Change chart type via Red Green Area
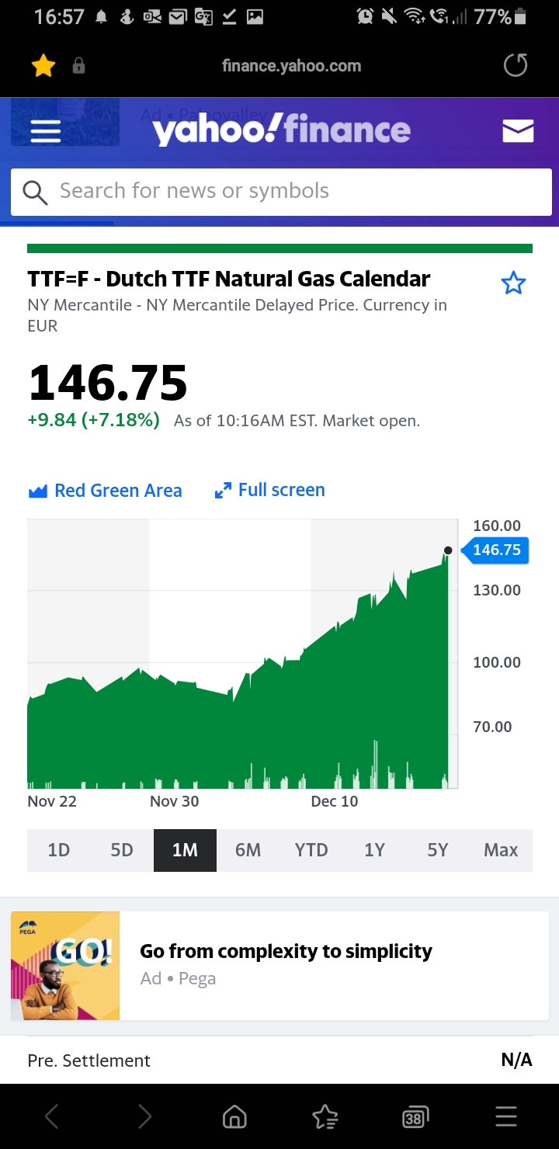 point(105,491)
